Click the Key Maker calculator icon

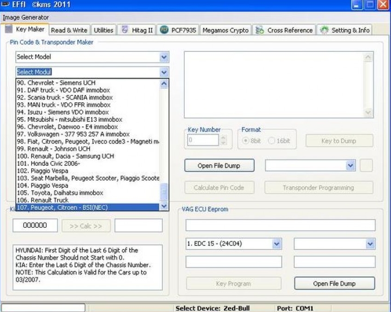9,29
